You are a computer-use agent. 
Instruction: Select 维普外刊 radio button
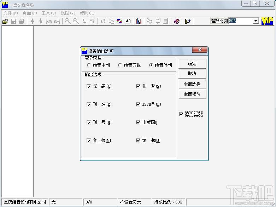coord(151,65)
